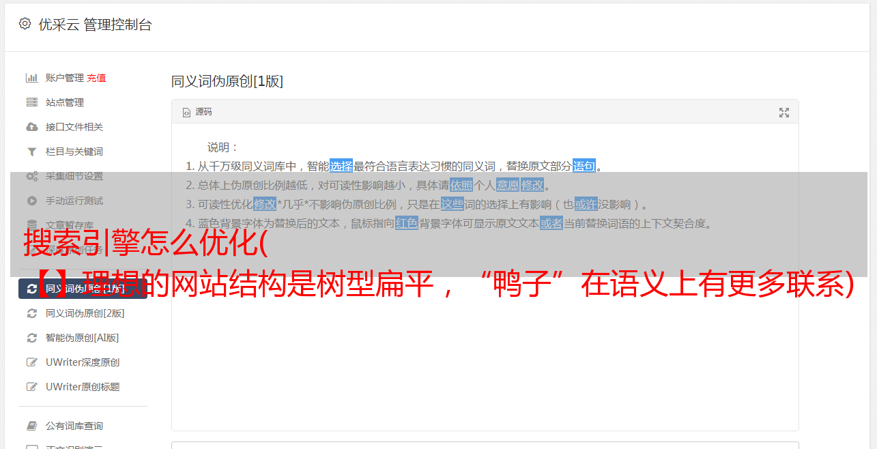Click 源码 button in editor toolbar
The image size is (877, 449).
(x=197, y=112)
